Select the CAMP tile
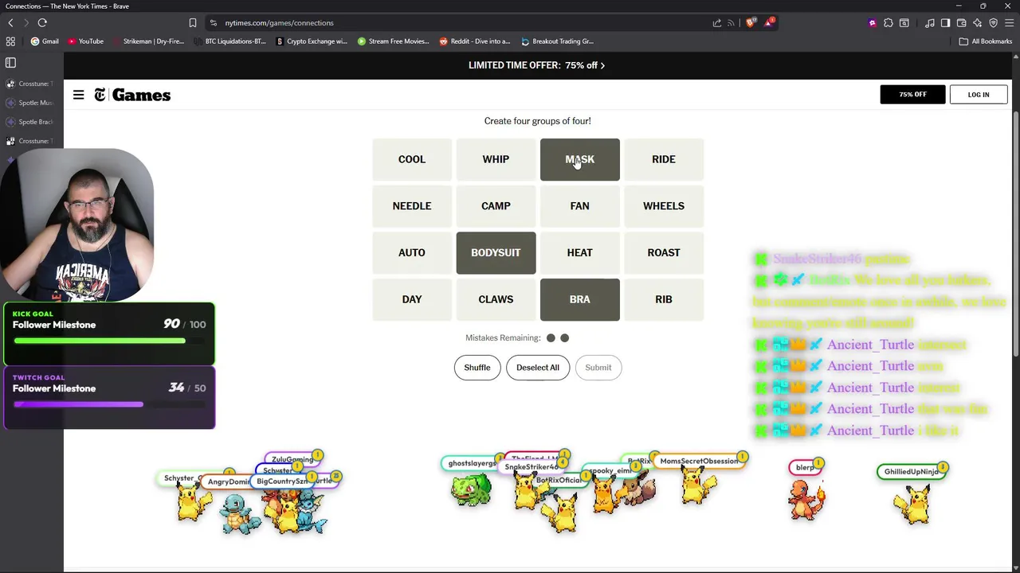Screen dimensions: 1020x573 tap(496, 206)
